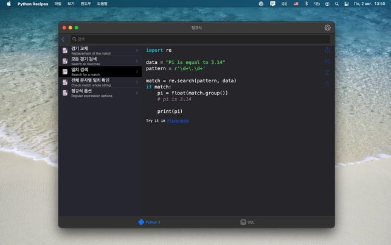Open Spotlight search in the menu bar

(x=337, y=4)
